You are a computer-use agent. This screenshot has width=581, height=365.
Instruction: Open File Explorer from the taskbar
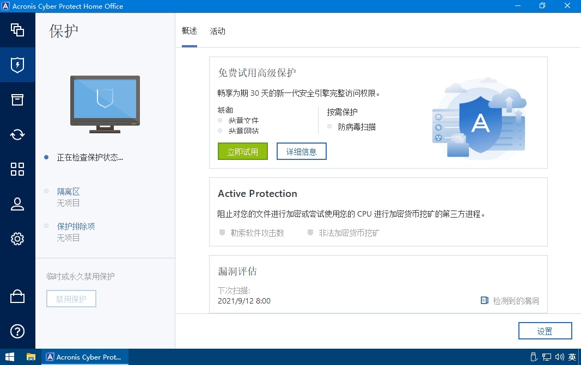click(x=30, y=357)
